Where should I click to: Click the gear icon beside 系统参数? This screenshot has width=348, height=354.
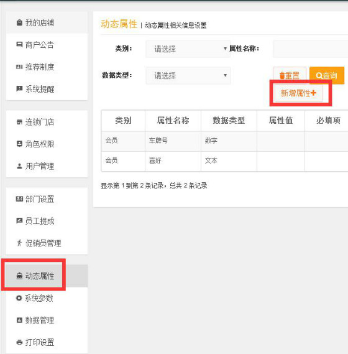coord(19,298)
